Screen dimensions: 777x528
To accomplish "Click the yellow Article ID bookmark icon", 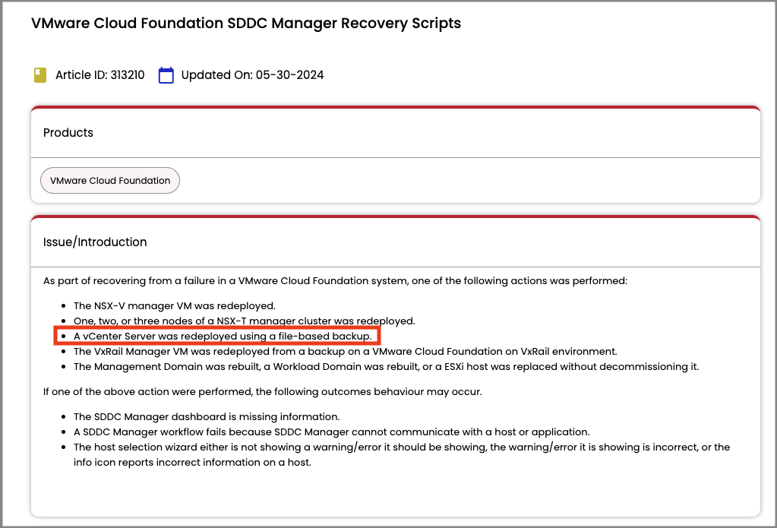I will coord(40,75).
